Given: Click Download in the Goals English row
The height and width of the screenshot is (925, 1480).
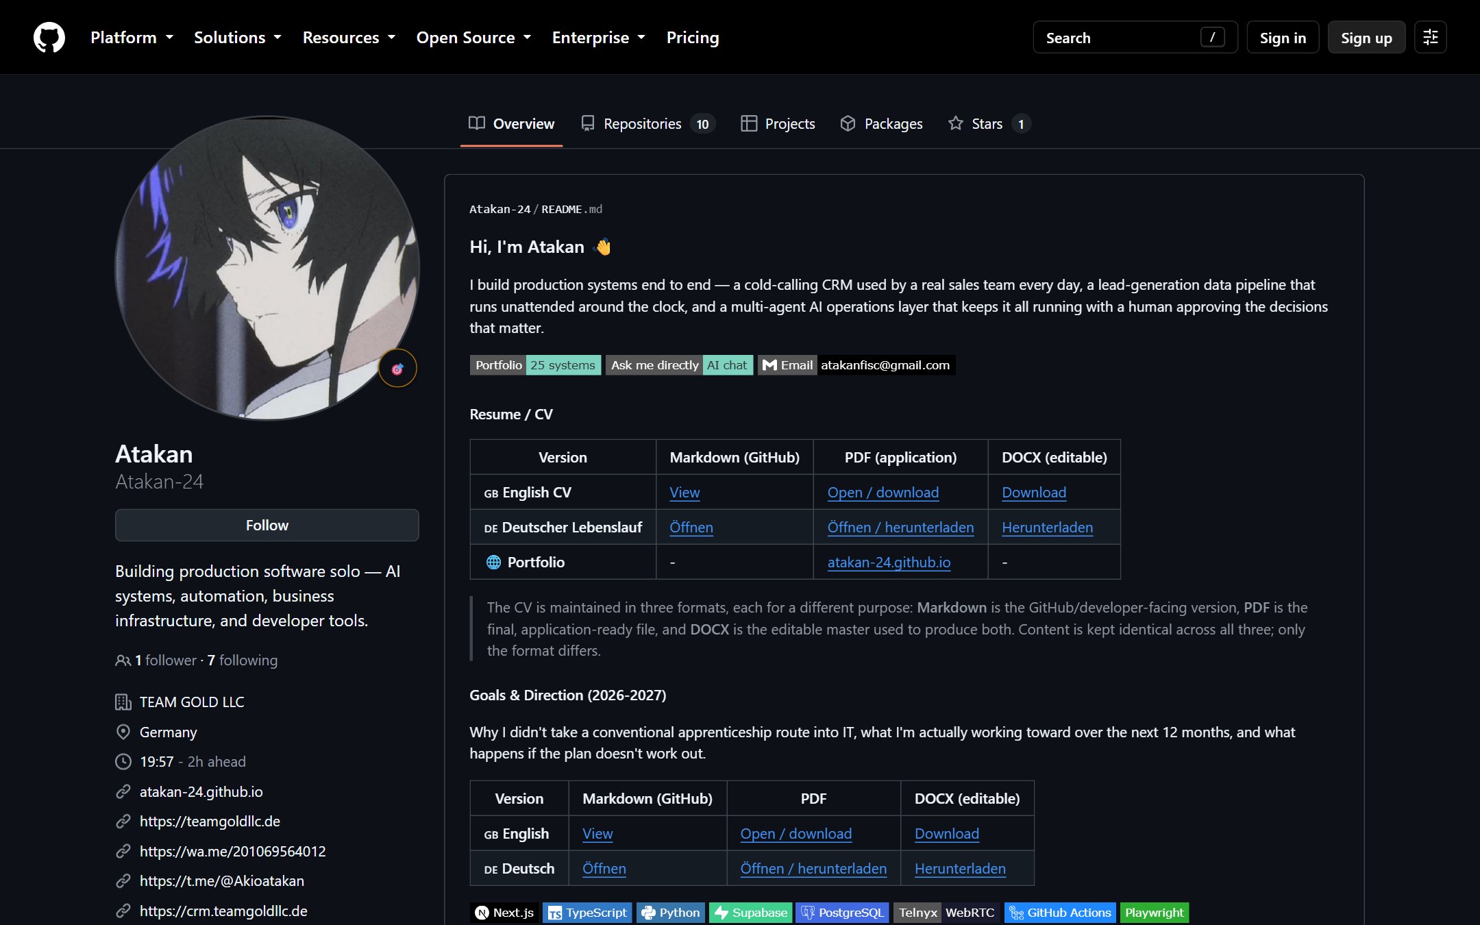Looking at the screenshot, I should pos(947,834).
